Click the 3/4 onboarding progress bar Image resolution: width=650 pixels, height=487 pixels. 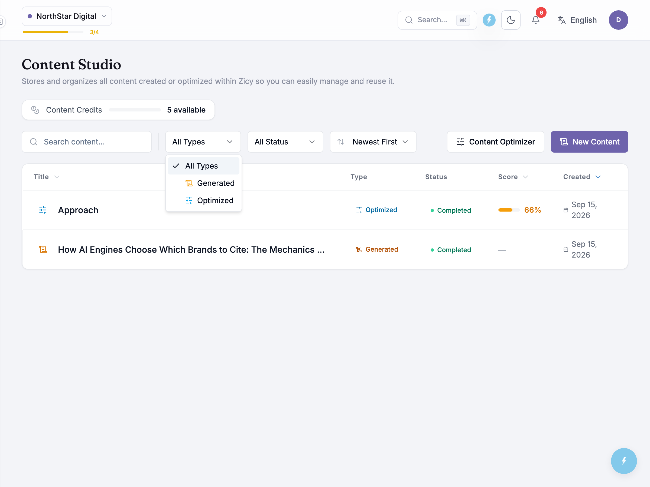click(x=53, y=32)
